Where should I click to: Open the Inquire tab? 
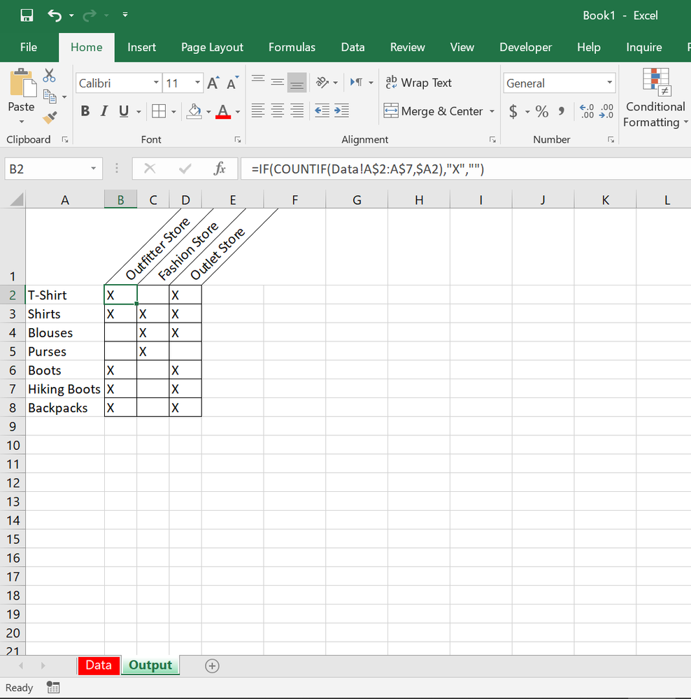643,48
